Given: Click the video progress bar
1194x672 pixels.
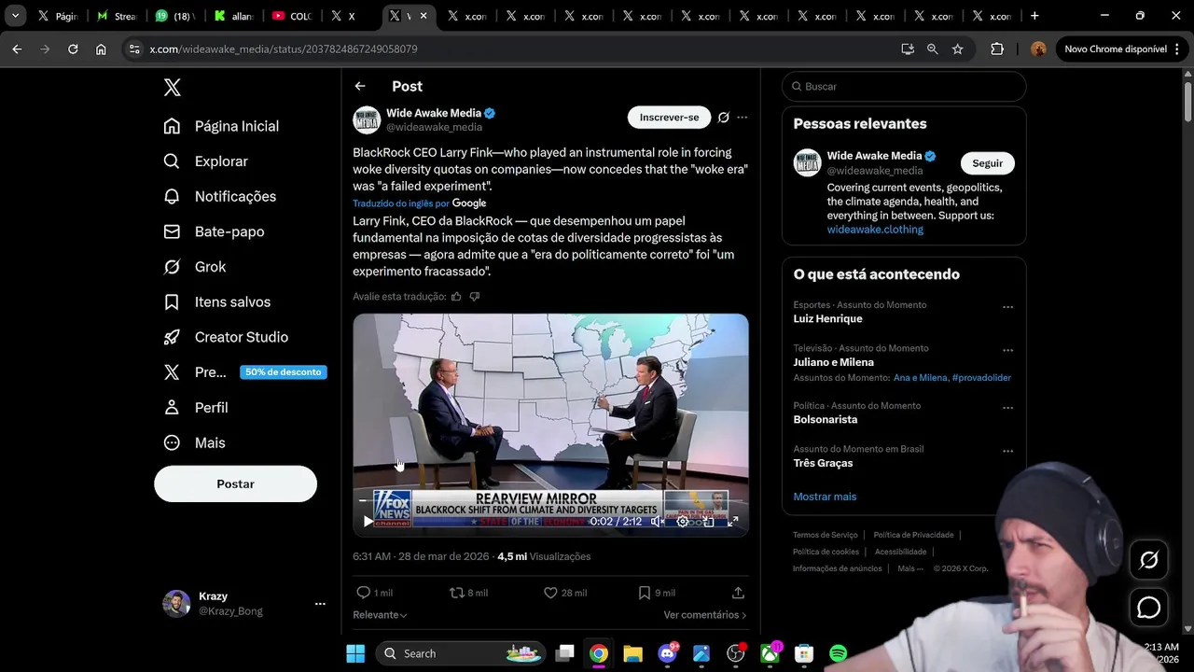Looking at the screenshot, I should coord(550,501).
